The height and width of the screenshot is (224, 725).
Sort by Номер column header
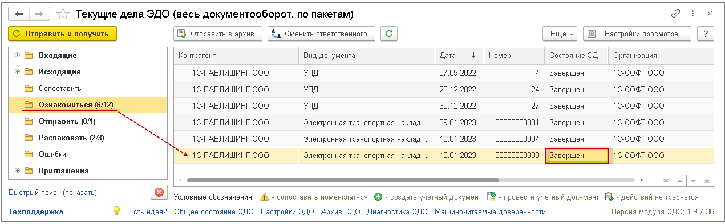tap(514, 55)
